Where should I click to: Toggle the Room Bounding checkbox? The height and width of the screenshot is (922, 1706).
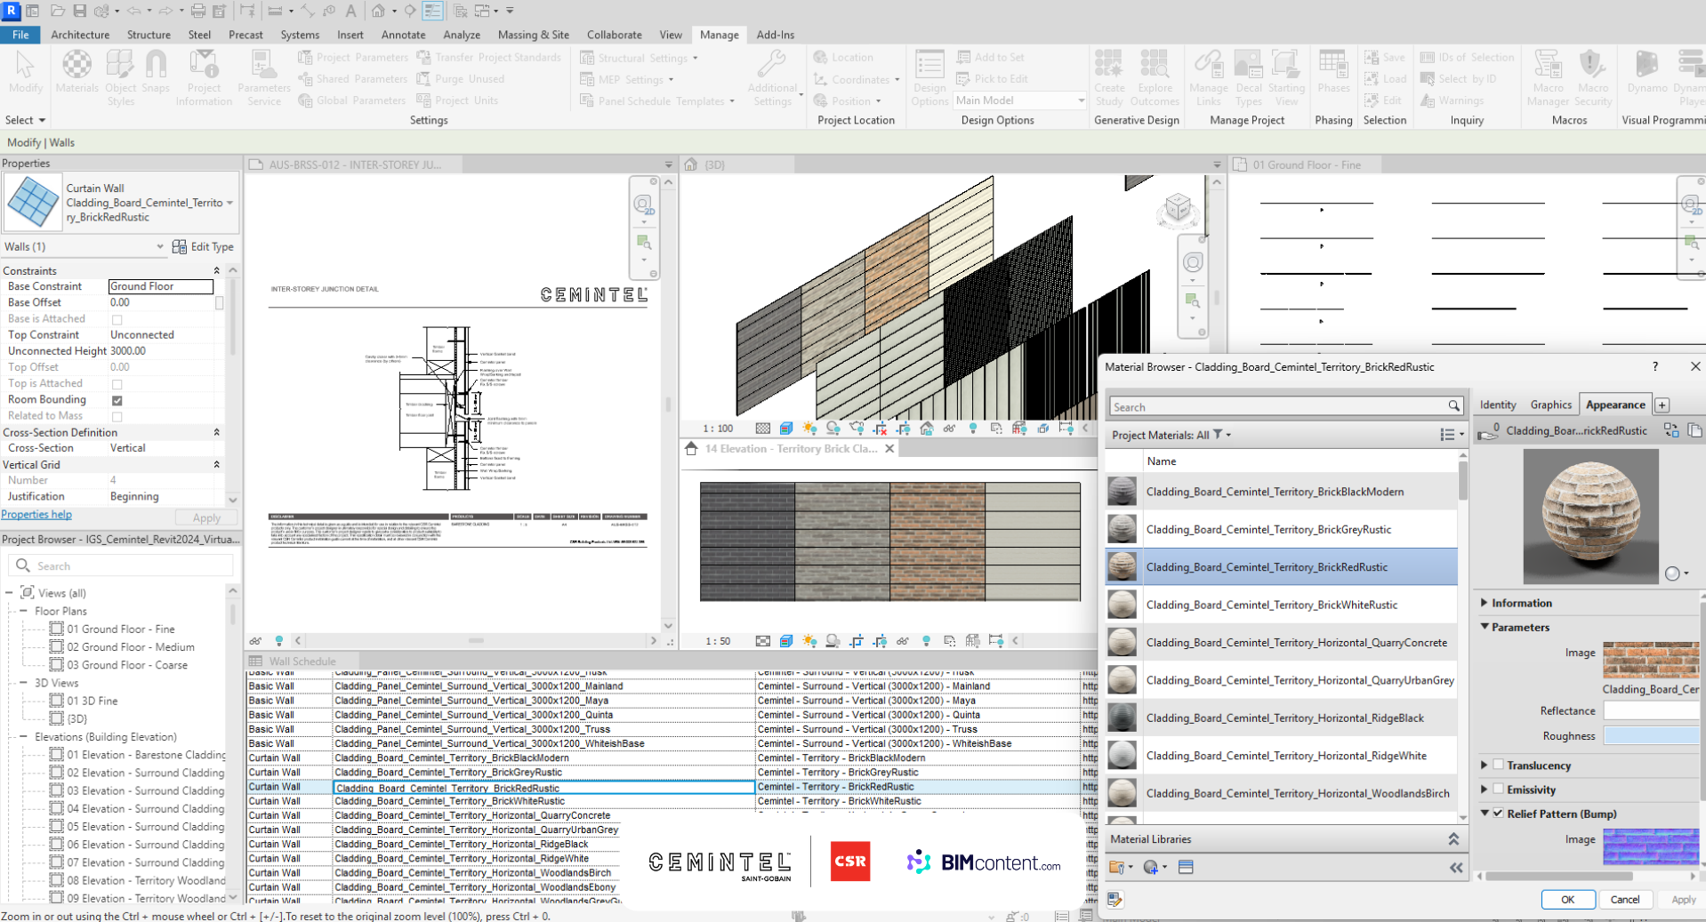click(117, 399)
